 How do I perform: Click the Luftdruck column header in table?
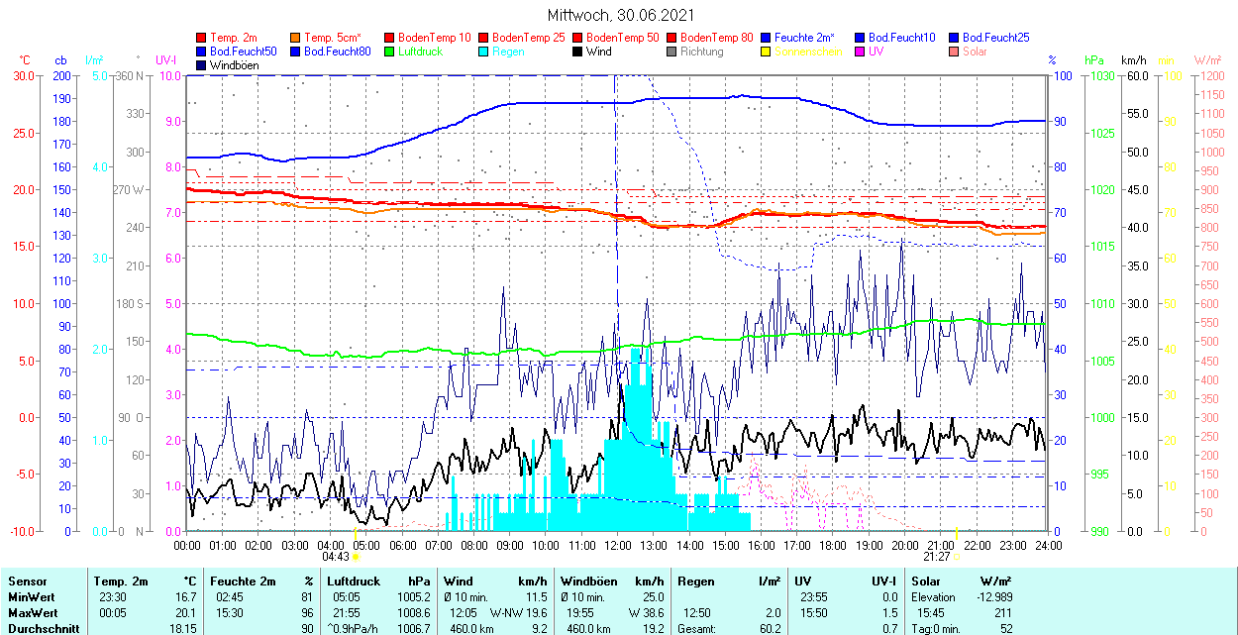click(354, 582)
